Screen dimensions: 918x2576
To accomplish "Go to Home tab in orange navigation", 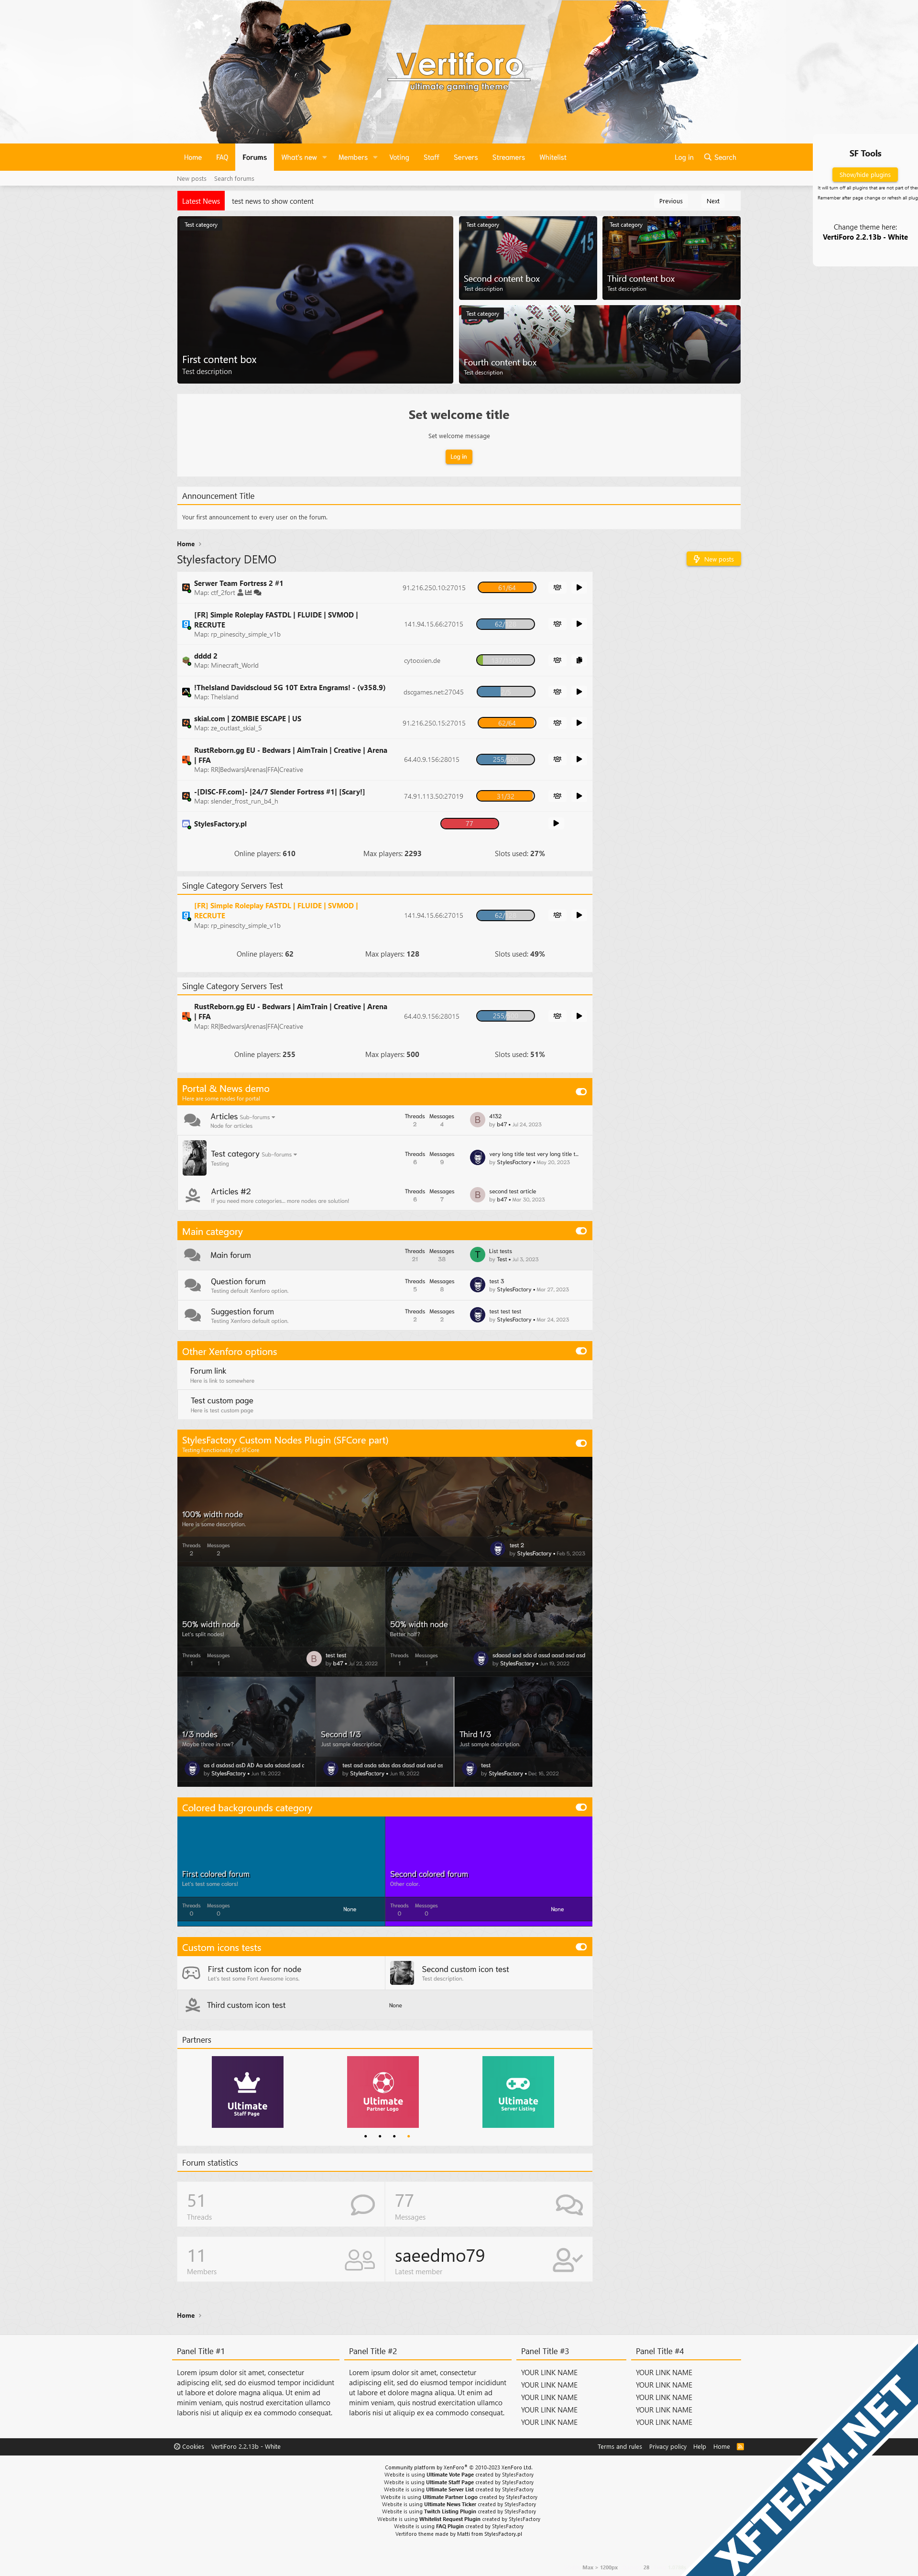I will 193,157.
